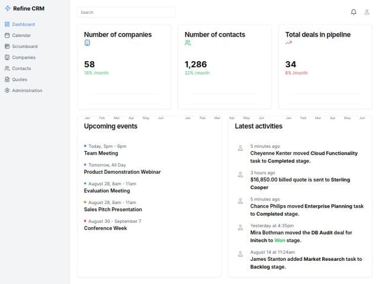Viewport: 379px width, 284px height.
Task: Click $16,850.00 billed quote activity text
Action: click(x=300, y=183)
